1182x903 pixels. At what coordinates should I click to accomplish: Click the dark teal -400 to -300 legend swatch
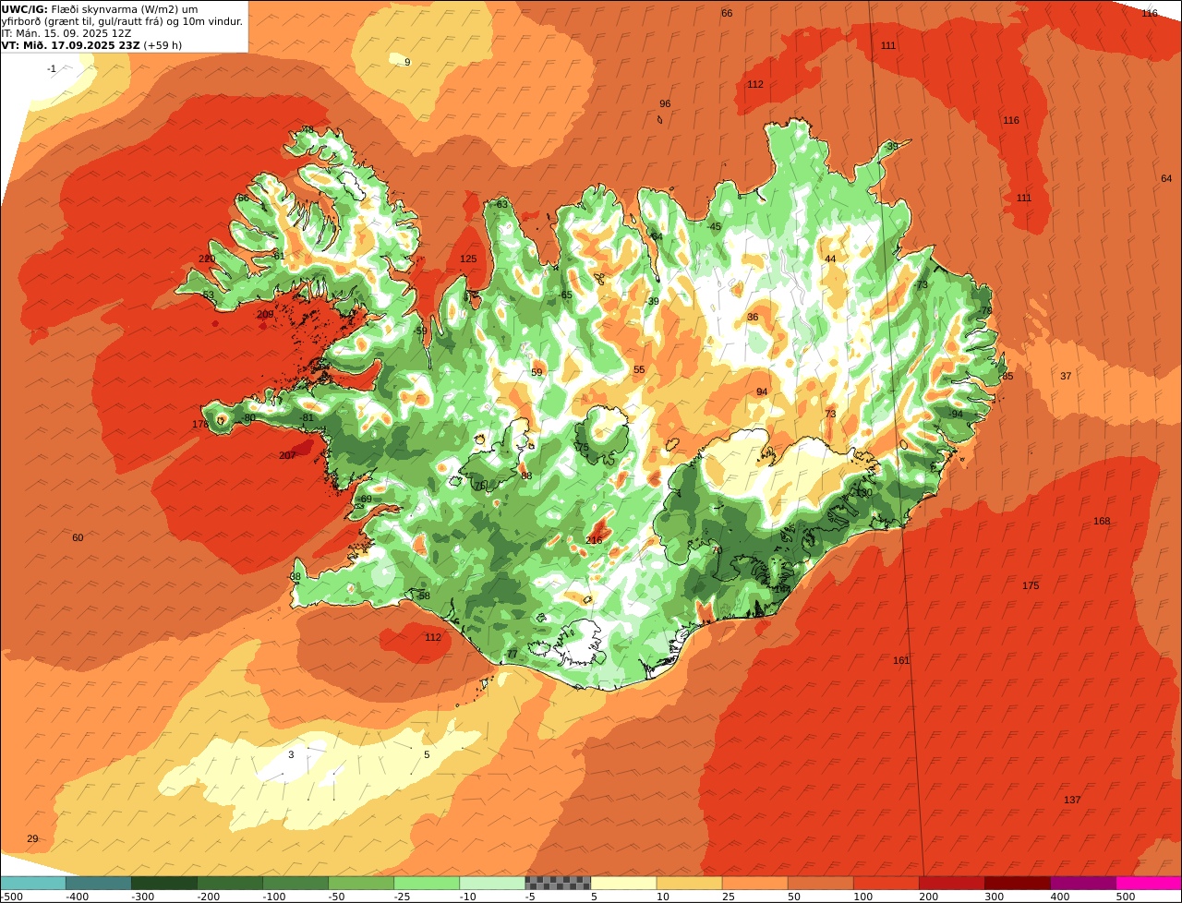(99, 883)
